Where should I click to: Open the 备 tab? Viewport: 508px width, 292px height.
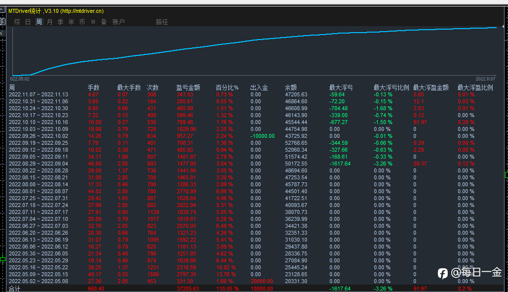coord(104,22)
